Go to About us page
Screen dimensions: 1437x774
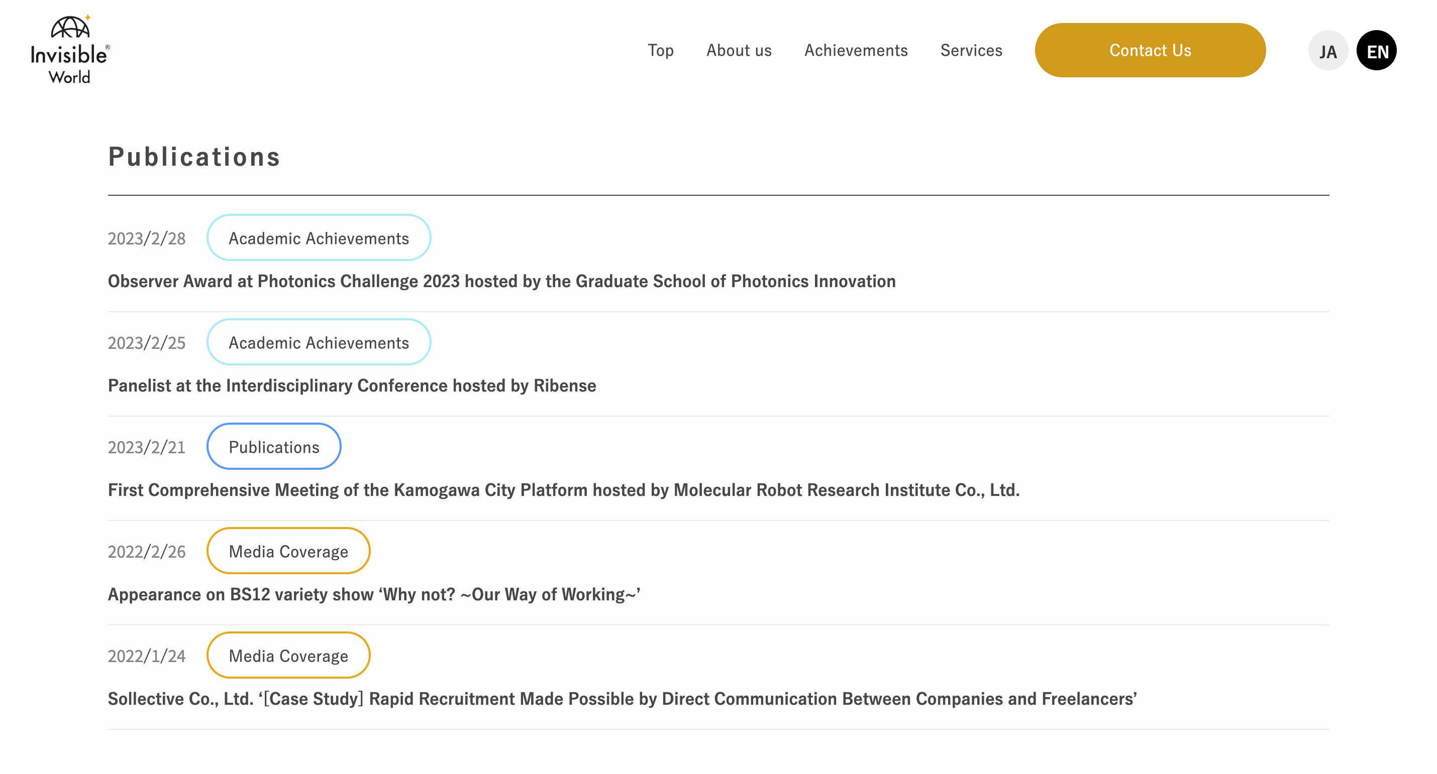point(739,50)
